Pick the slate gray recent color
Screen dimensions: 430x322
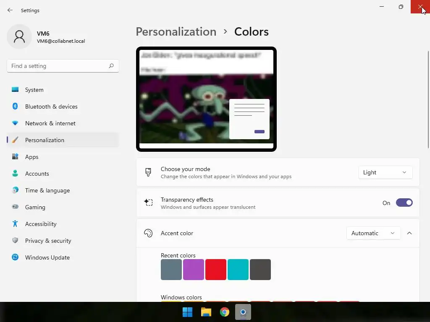171,270
